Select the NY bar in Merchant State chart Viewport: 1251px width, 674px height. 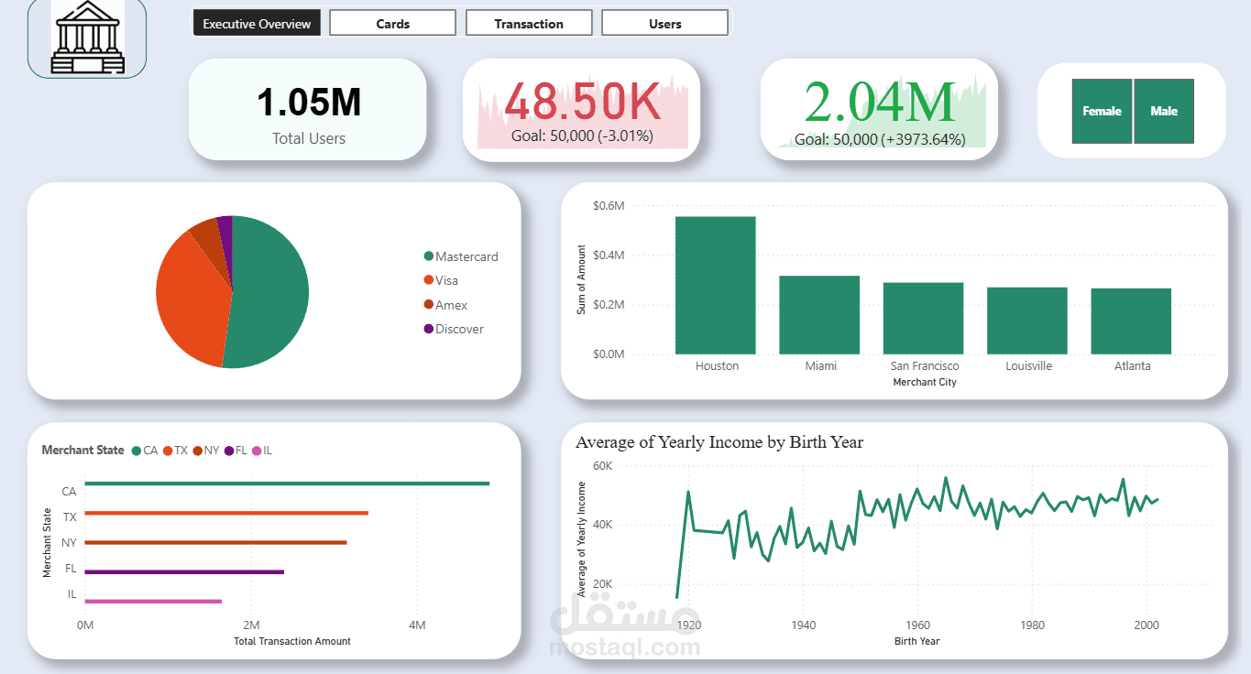(x=215, y=541)
